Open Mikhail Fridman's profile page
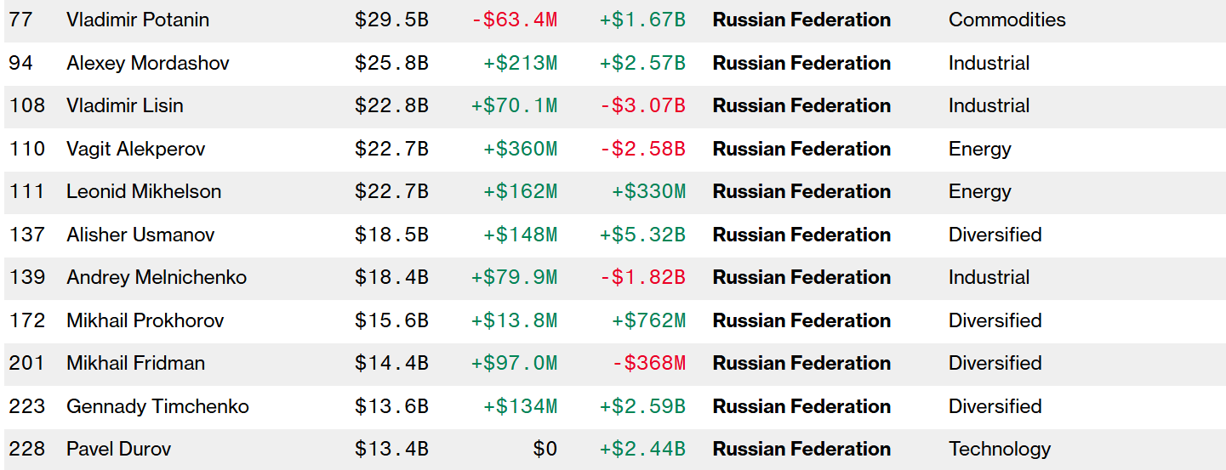 (136, 363)
